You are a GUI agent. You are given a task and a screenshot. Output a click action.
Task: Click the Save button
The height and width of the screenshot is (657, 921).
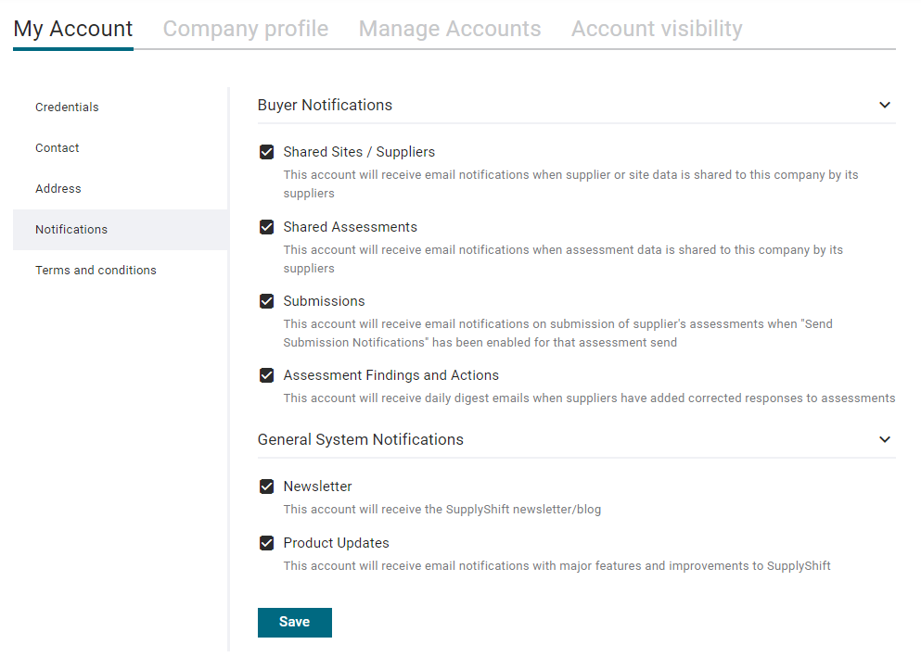tap(295, 623)
